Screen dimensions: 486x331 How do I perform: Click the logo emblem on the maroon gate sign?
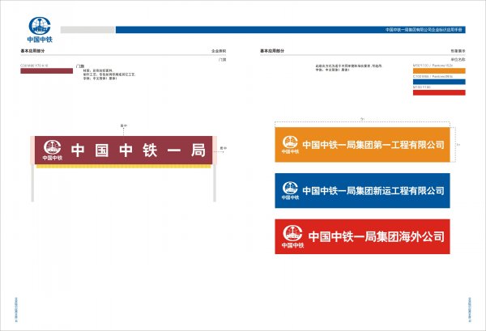pos(50,149)
